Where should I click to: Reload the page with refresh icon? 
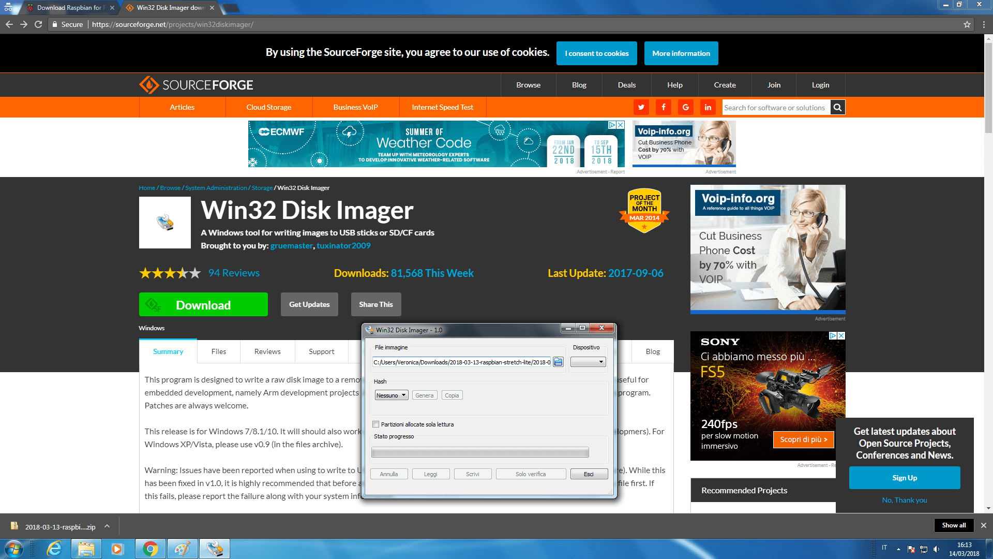[38, 24]
